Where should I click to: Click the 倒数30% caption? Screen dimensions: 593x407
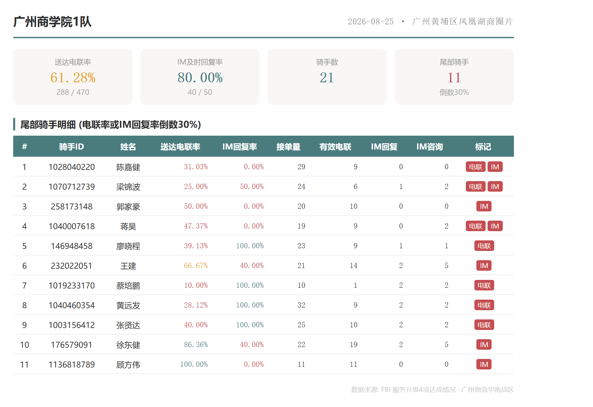[x=454, y=92]
